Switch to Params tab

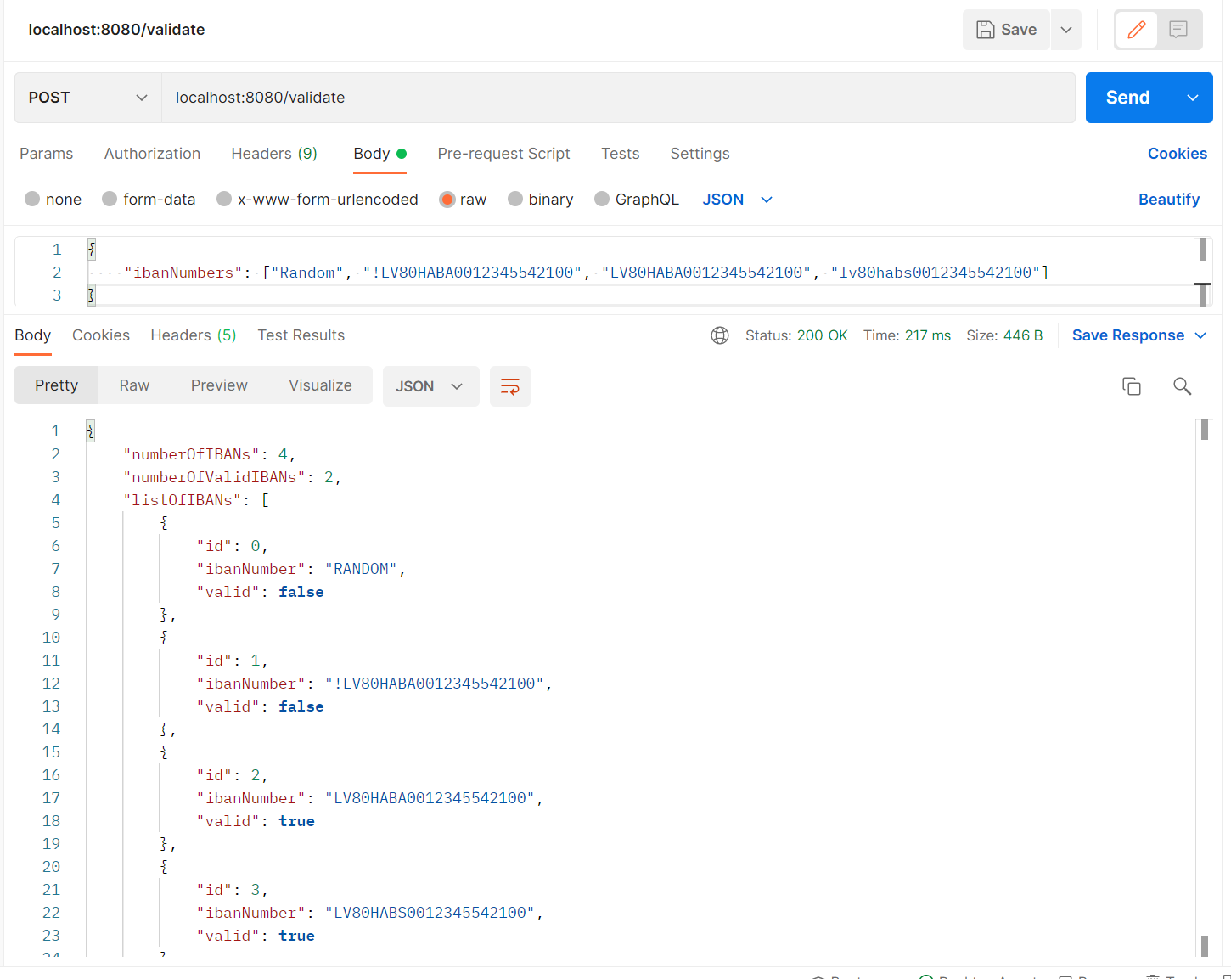pyautogui.click(x=47, y=154)
